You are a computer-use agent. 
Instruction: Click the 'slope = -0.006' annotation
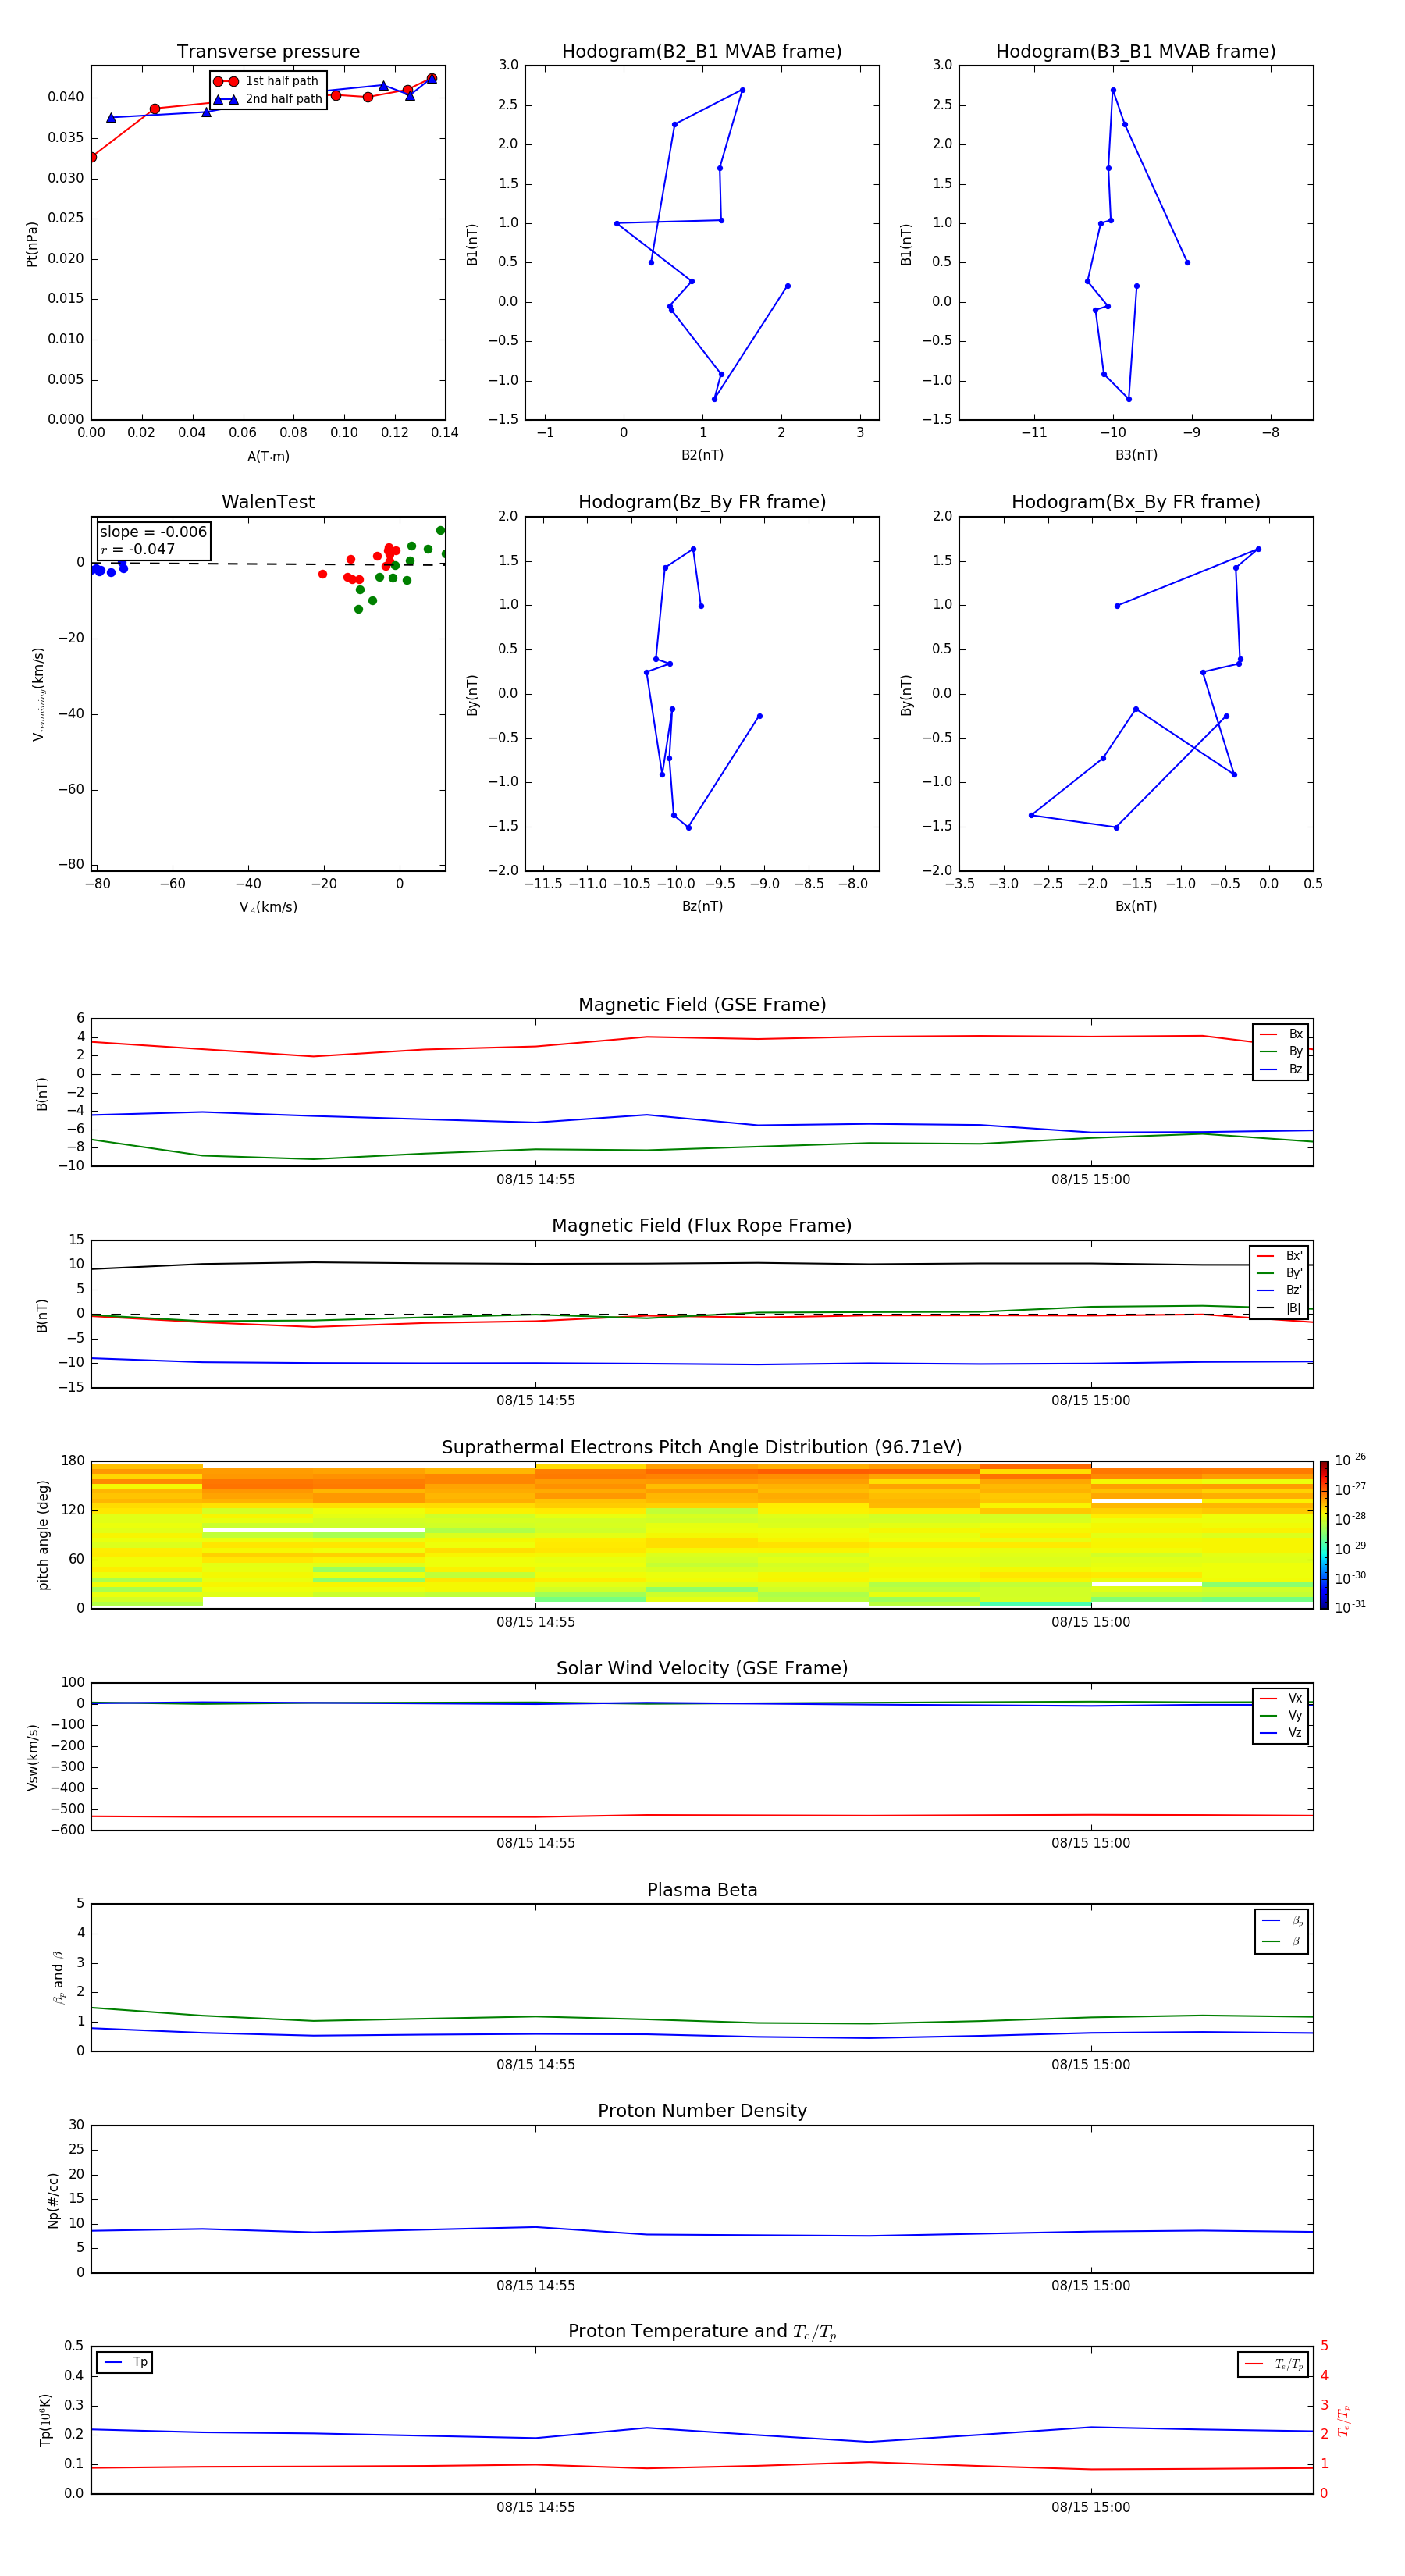point(153,532)
